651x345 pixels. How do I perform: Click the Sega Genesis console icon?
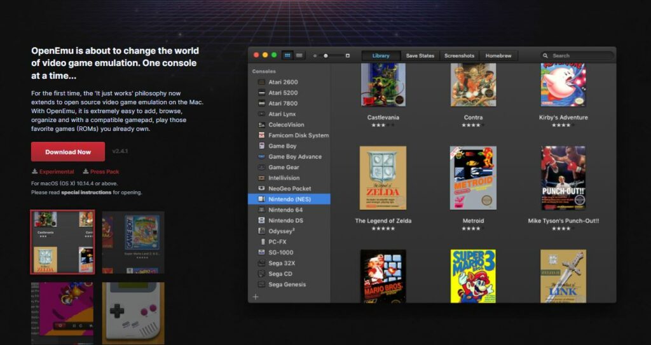coord(261,285)
